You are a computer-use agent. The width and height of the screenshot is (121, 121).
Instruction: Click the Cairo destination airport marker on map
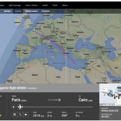[x=80, y=70]
